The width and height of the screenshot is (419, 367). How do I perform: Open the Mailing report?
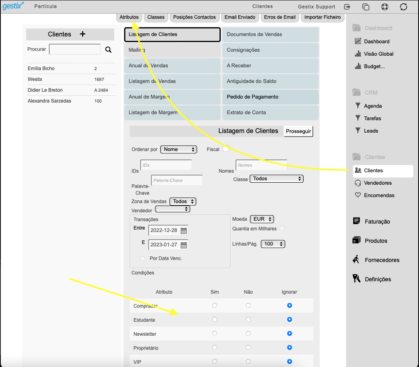172,50
